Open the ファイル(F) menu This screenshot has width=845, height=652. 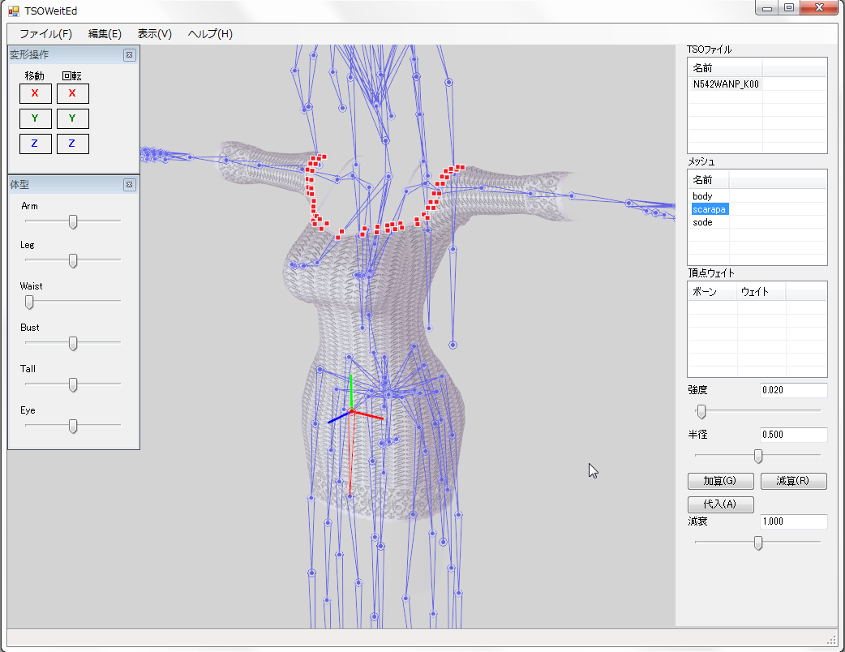(45, 34)
